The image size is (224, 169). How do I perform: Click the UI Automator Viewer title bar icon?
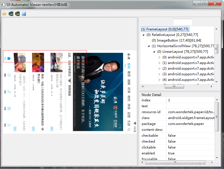(3, 5)
